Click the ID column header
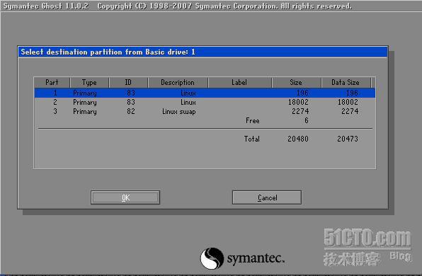 (x=128, y=82)
